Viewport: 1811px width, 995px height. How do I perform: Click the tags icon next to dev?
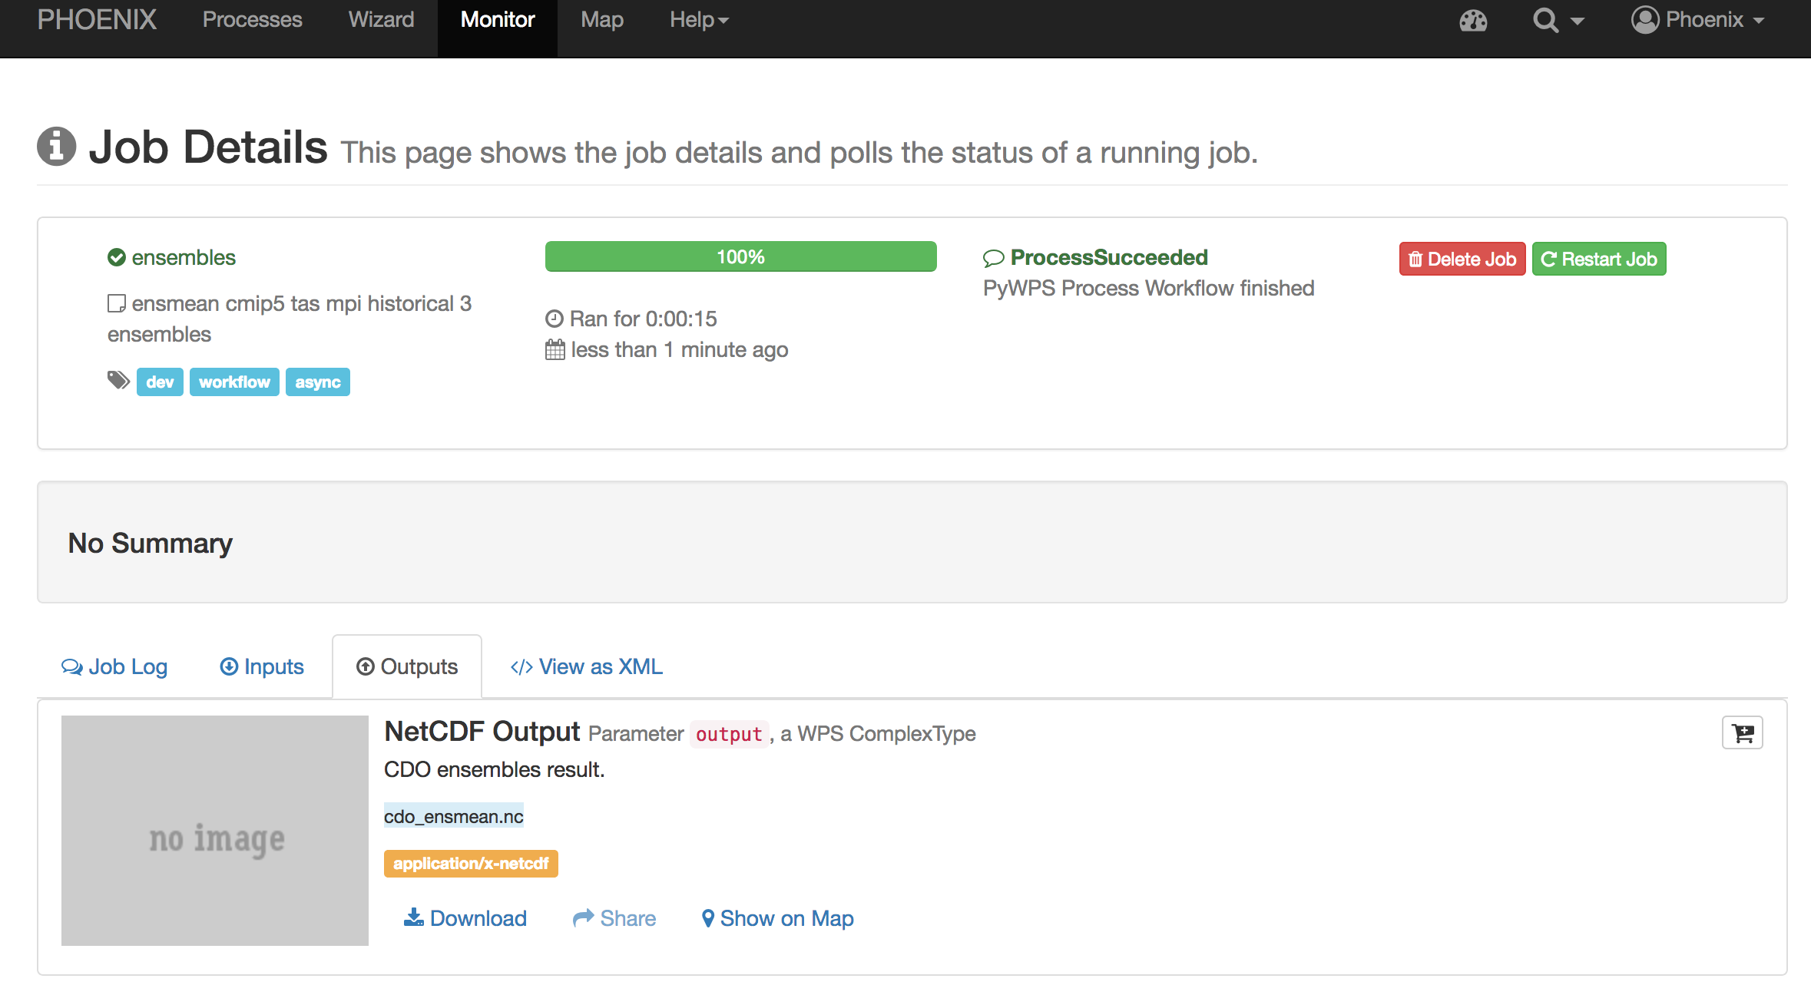(118, 380)
